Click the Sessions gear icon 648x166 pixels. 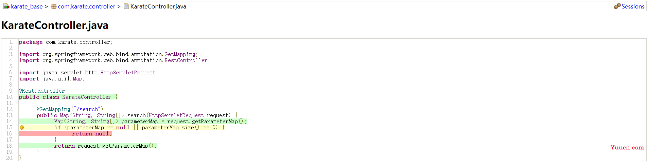coord(617,6)
